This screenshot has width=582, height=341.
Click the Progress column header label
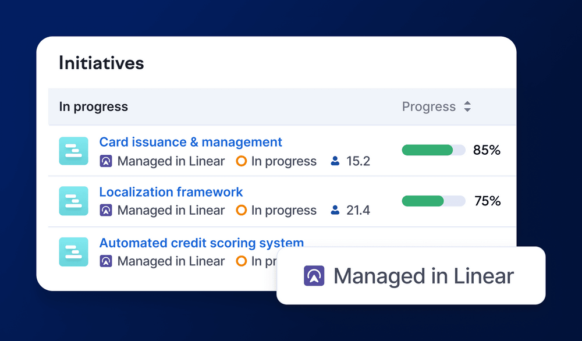tap(429, 106)
